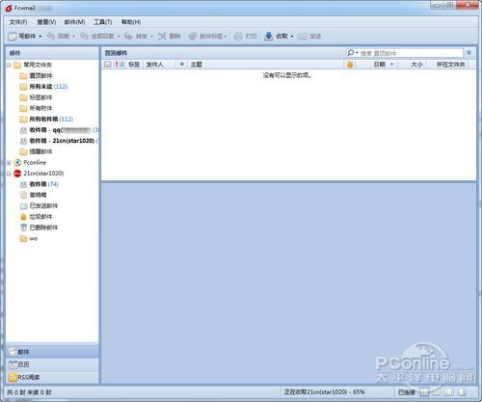This screenshot has width=482, height=402.
Task: Select the wo folder
Action: [x=29, y=239]
